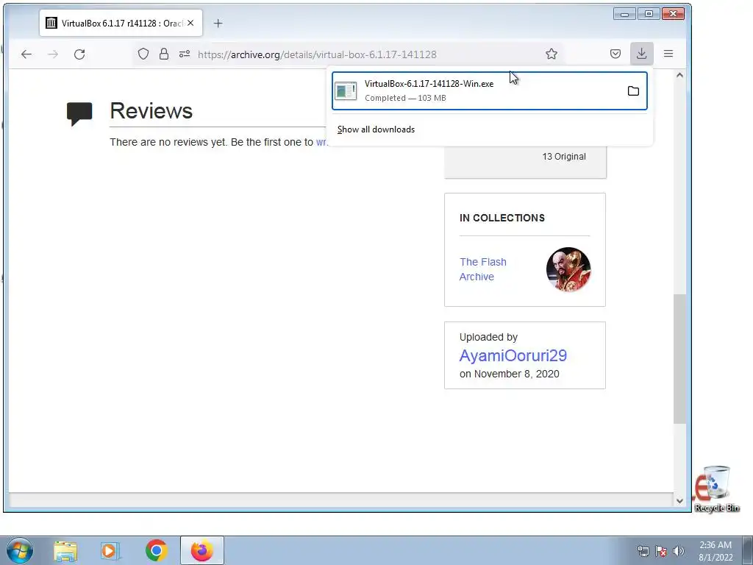Open the VirtualBox-6.1.17-141128-Win.exe download
Viewport: 753px width, 565px height.
(489, 90)
